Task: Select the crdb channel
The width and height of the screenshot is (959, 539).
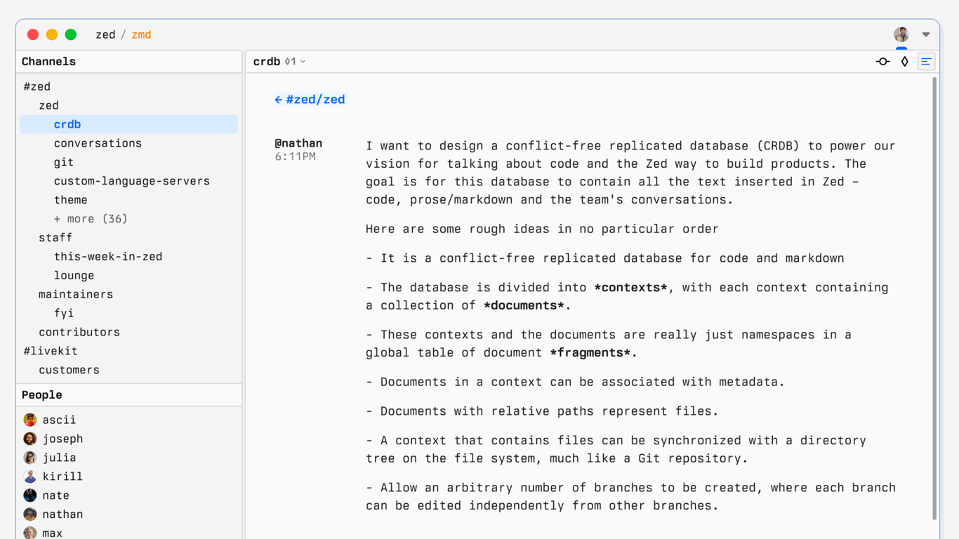Action: pyautogui.click(x=129, y=124)
